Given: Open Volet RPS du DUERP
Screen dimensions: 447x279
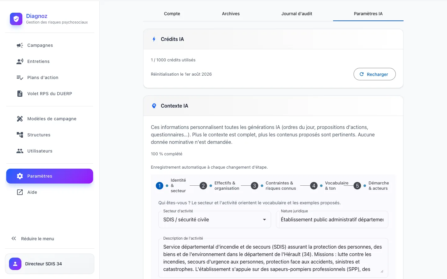Looking at the screenshot, I should pyautogui.click(x=50, y=94).
